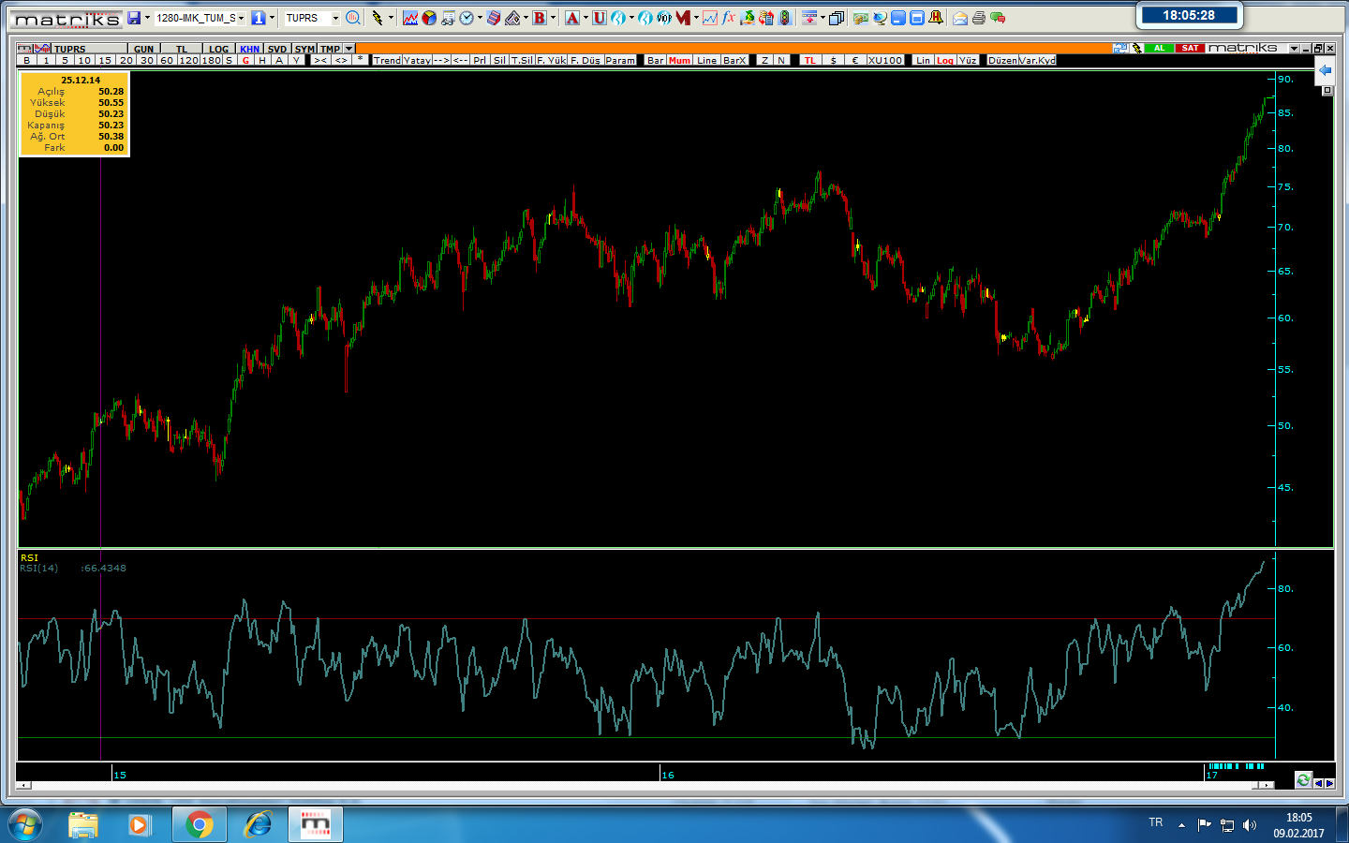The image size is (1349, 843).
Task: Click the colored pie chart icon
Action: (x=429, y=18)
